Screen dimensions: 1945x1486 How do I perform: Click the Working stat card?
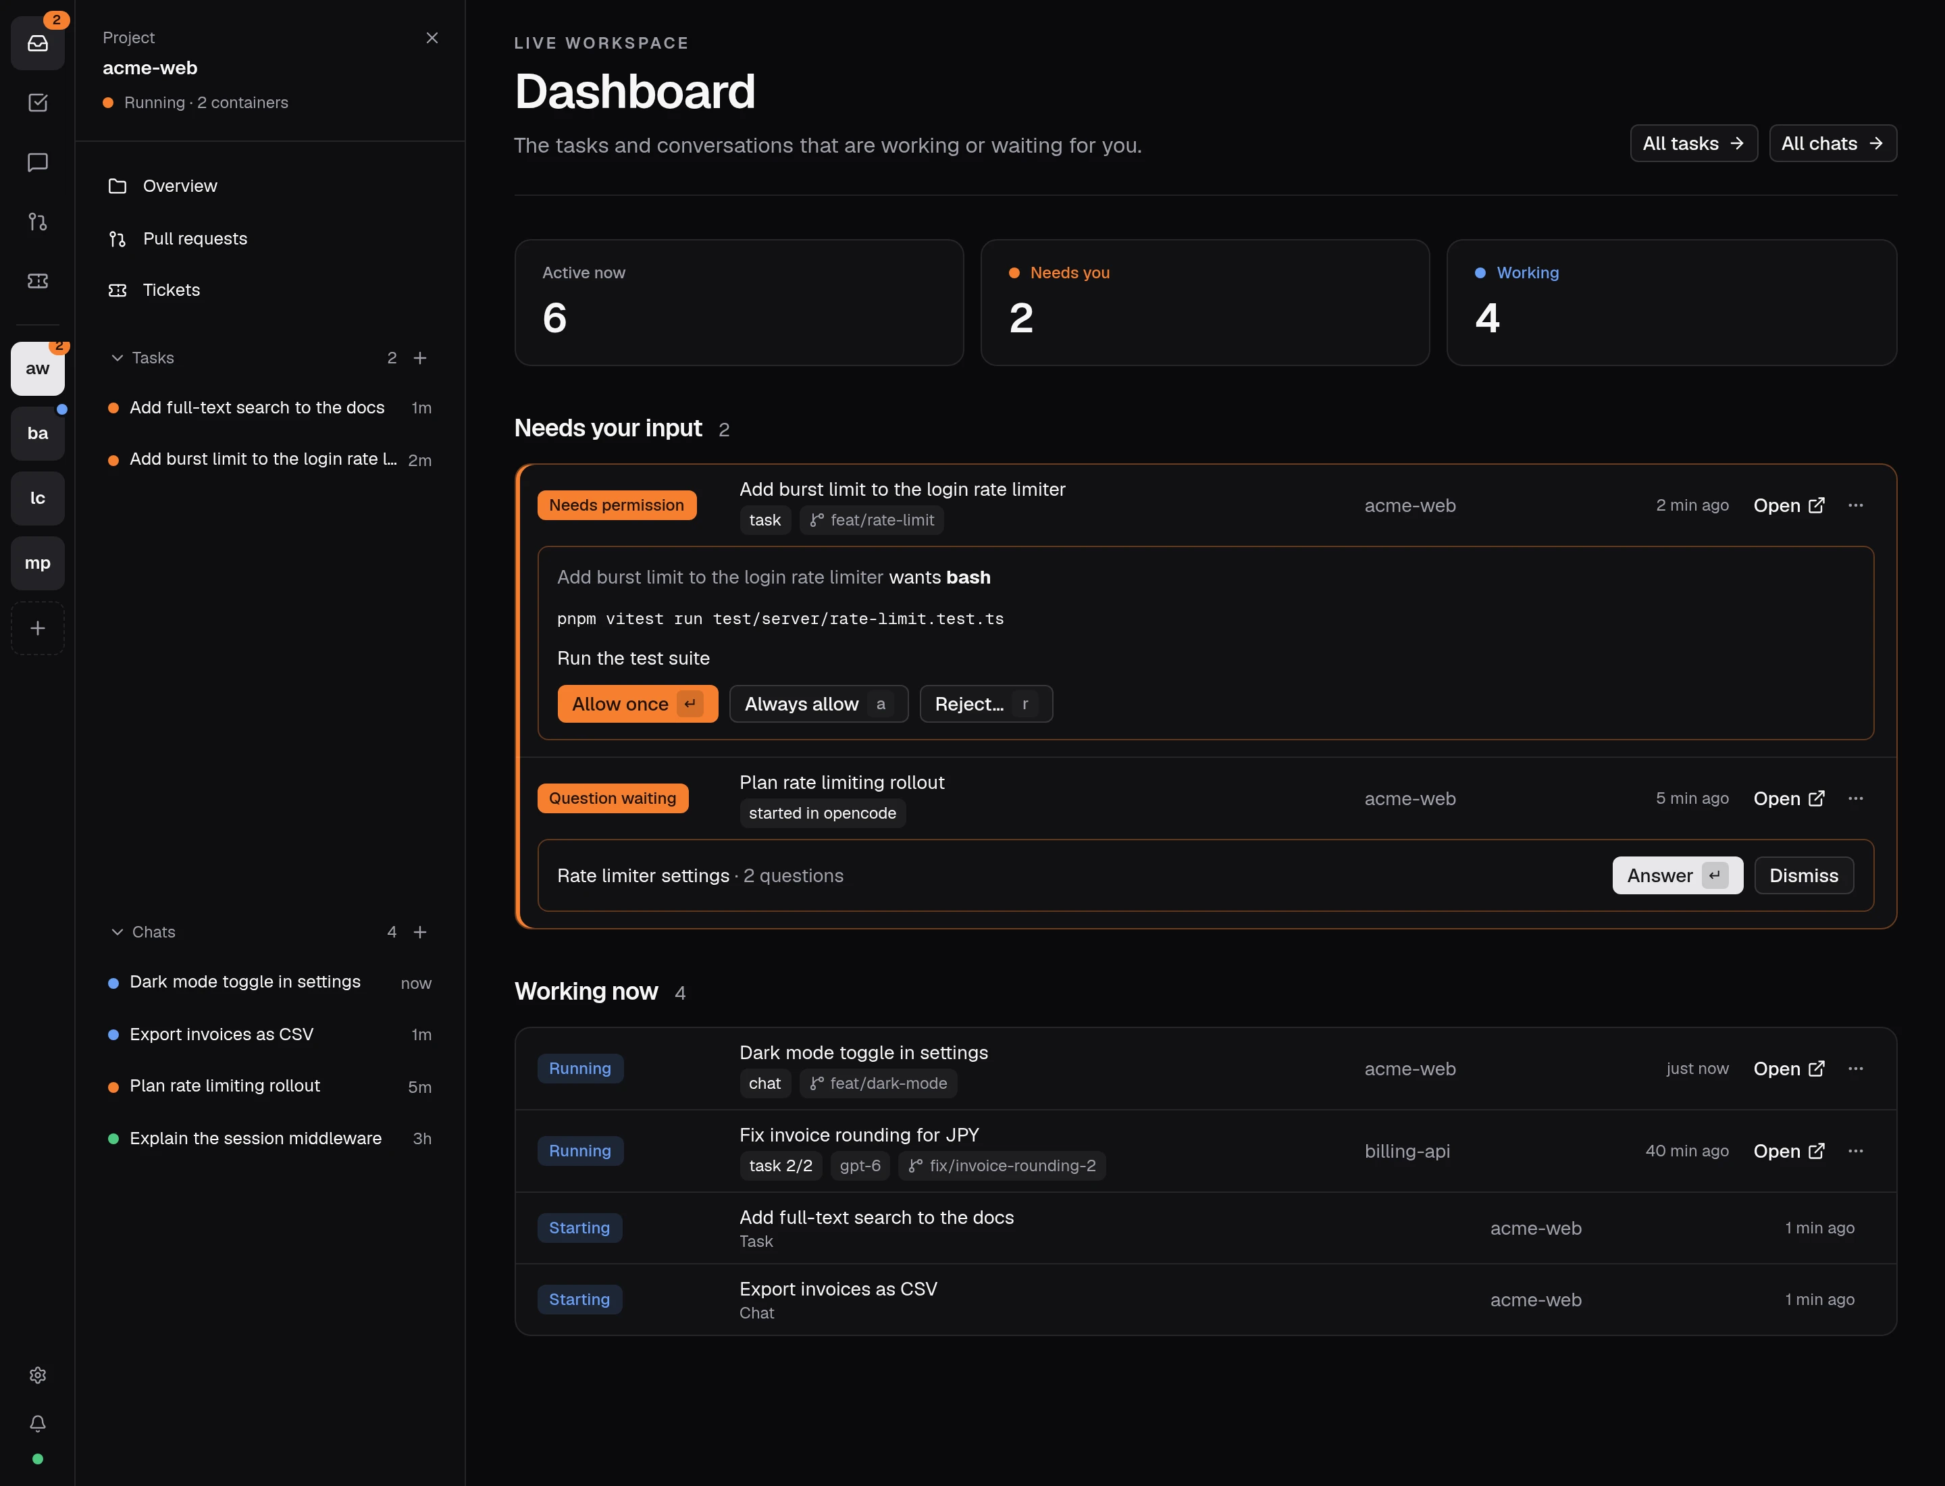pyautogui.click(x=1671, y=303)
